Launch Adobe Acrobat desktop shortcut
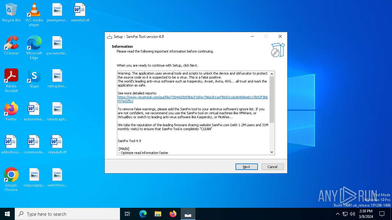The height and width of the screenshot is (220, 392). click(x=11, y=81)
